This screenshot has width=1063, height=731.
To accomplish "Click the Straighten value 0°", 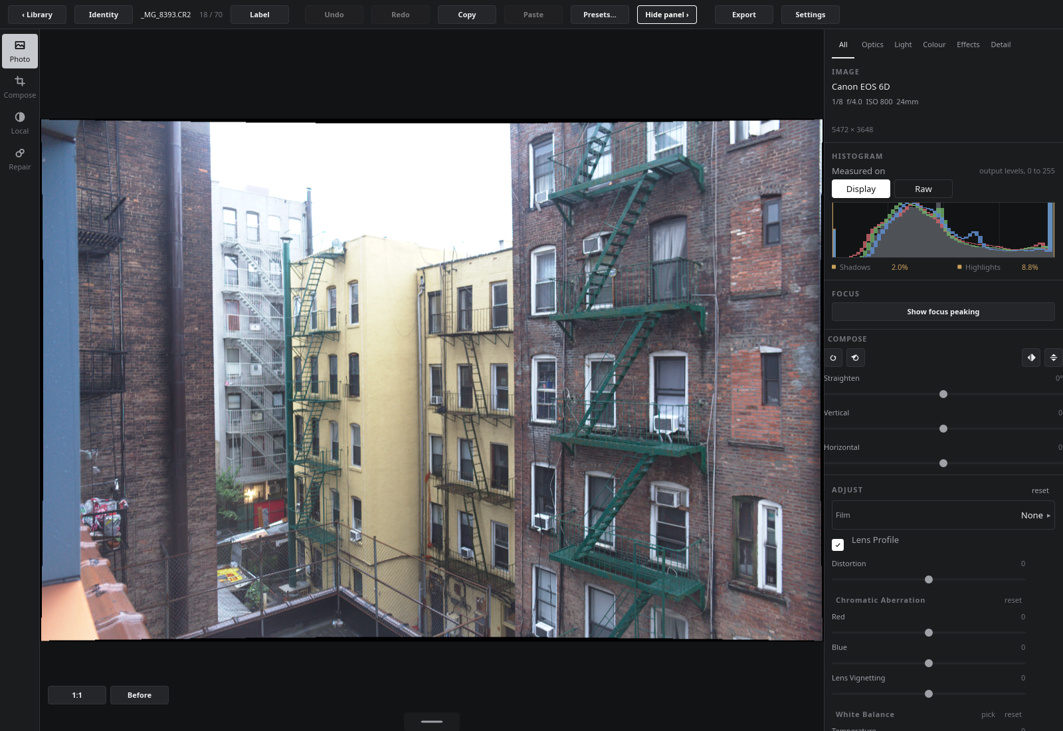I will click(1059, 378).
